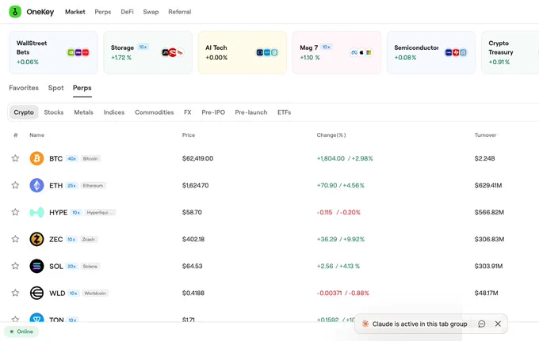Open the Semiconductor sector card
Image resolution: width=539 pixels, height=341 pixels.
click(x=431, y=52)
